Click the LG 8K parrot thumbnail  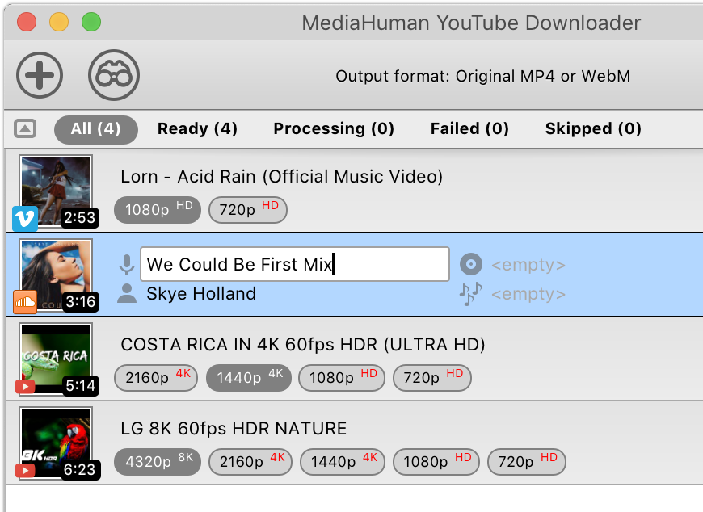[x=56, y=443]
